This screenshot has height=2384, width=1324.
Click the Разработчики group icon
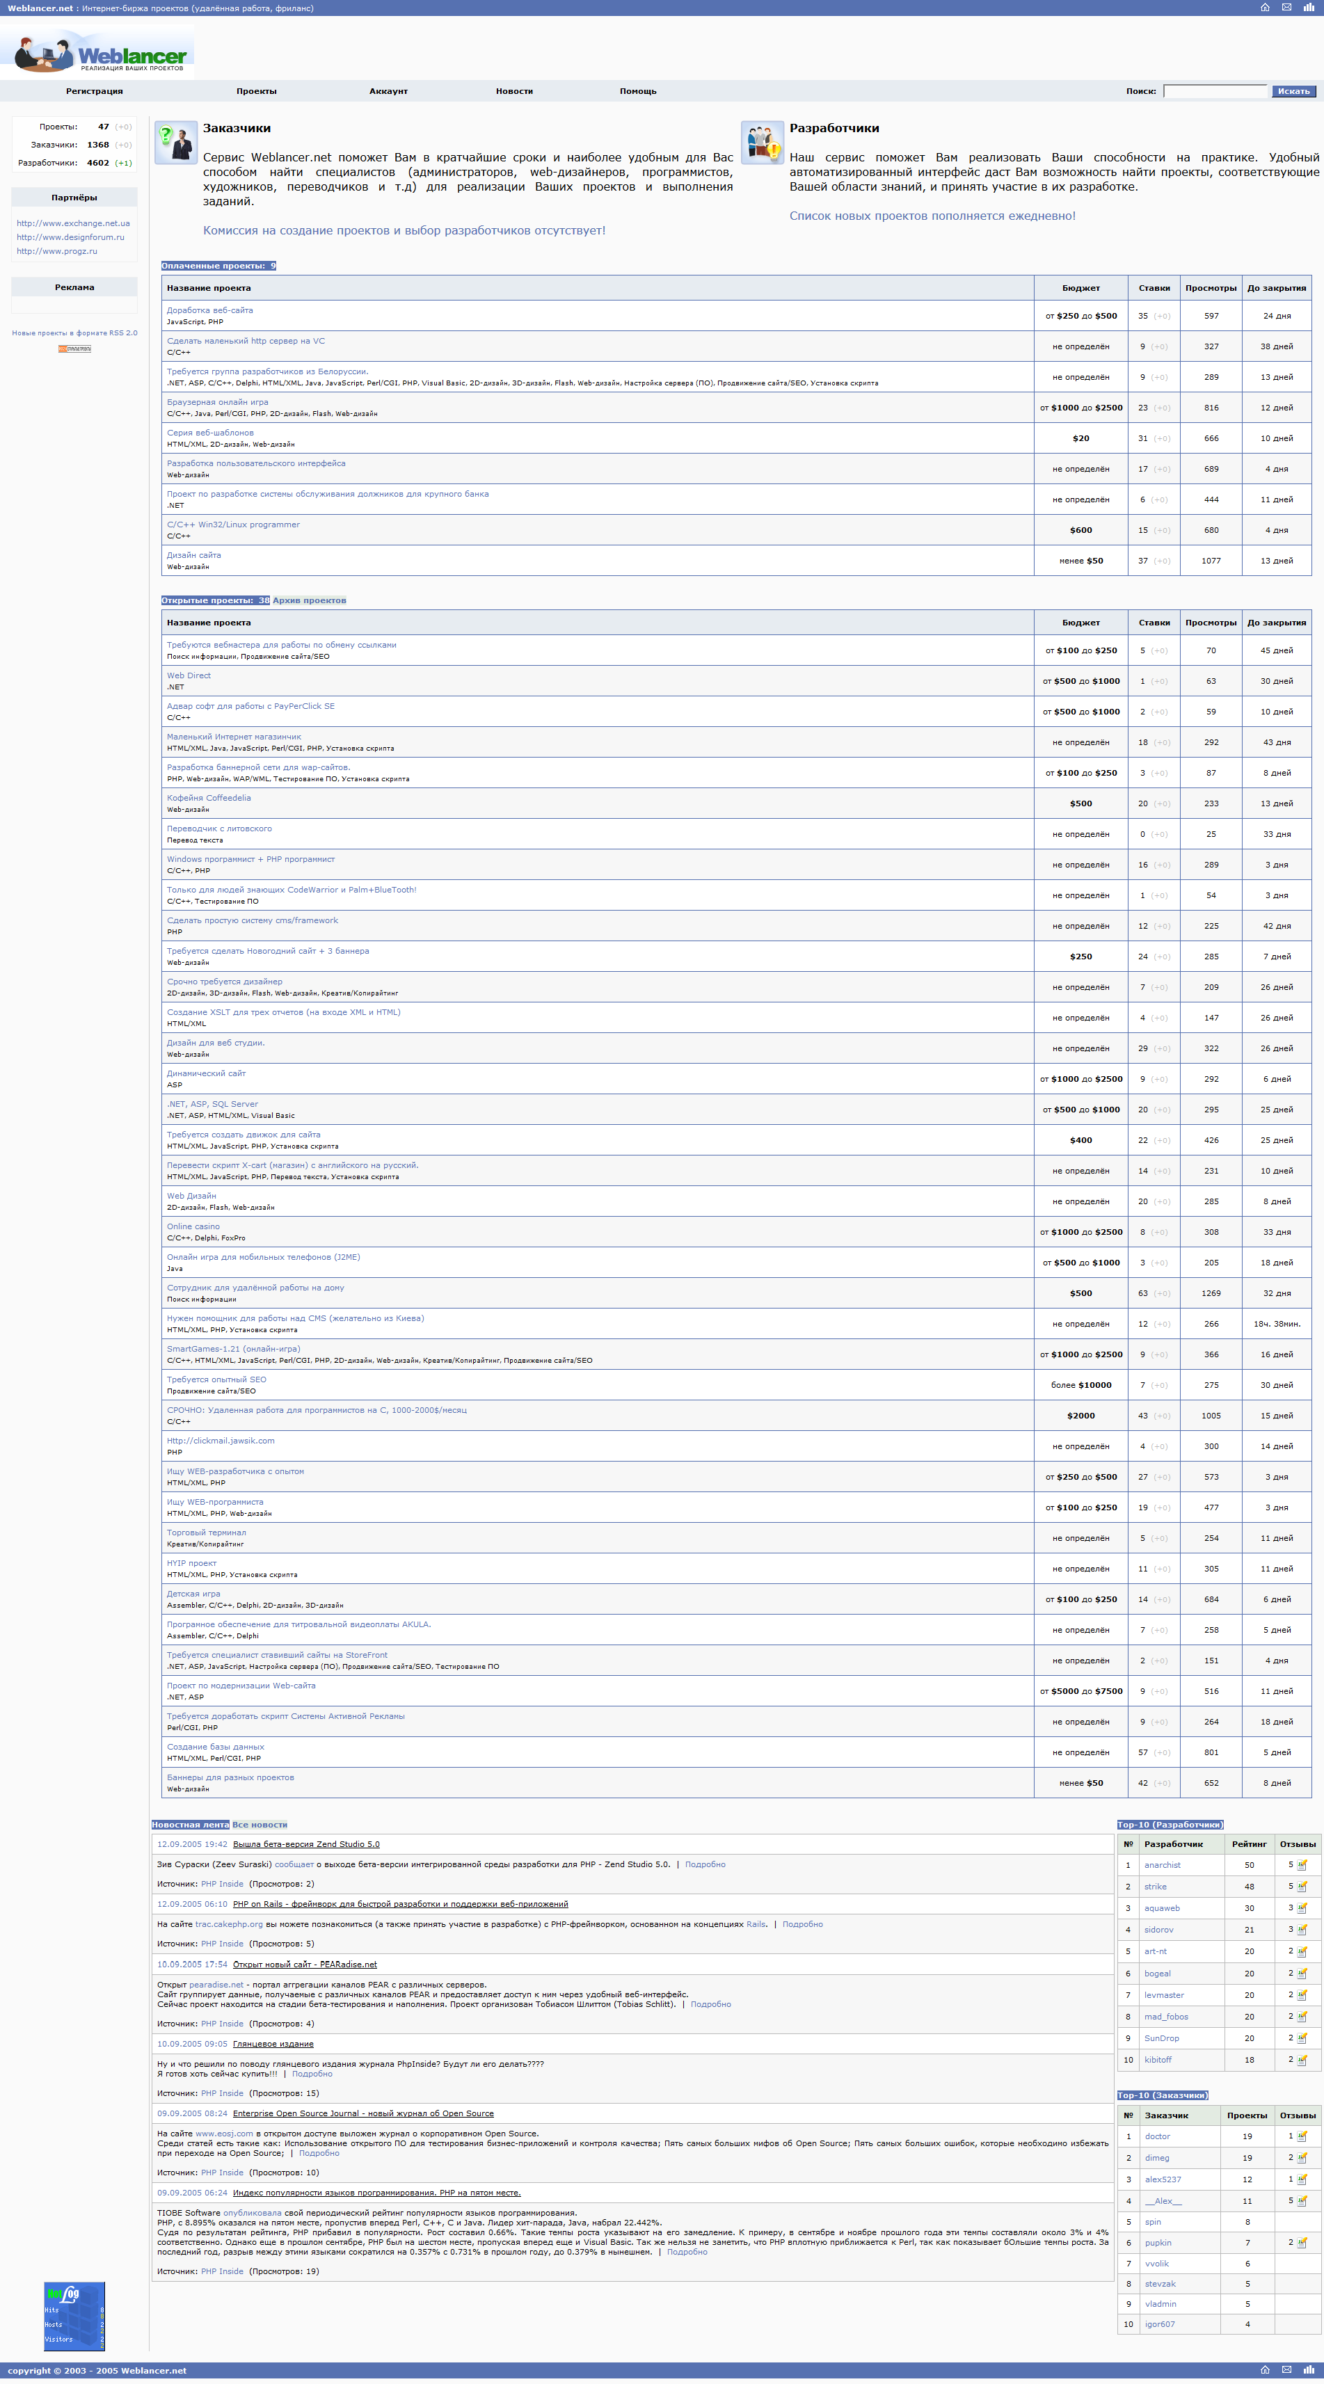(x=762, y=143)
